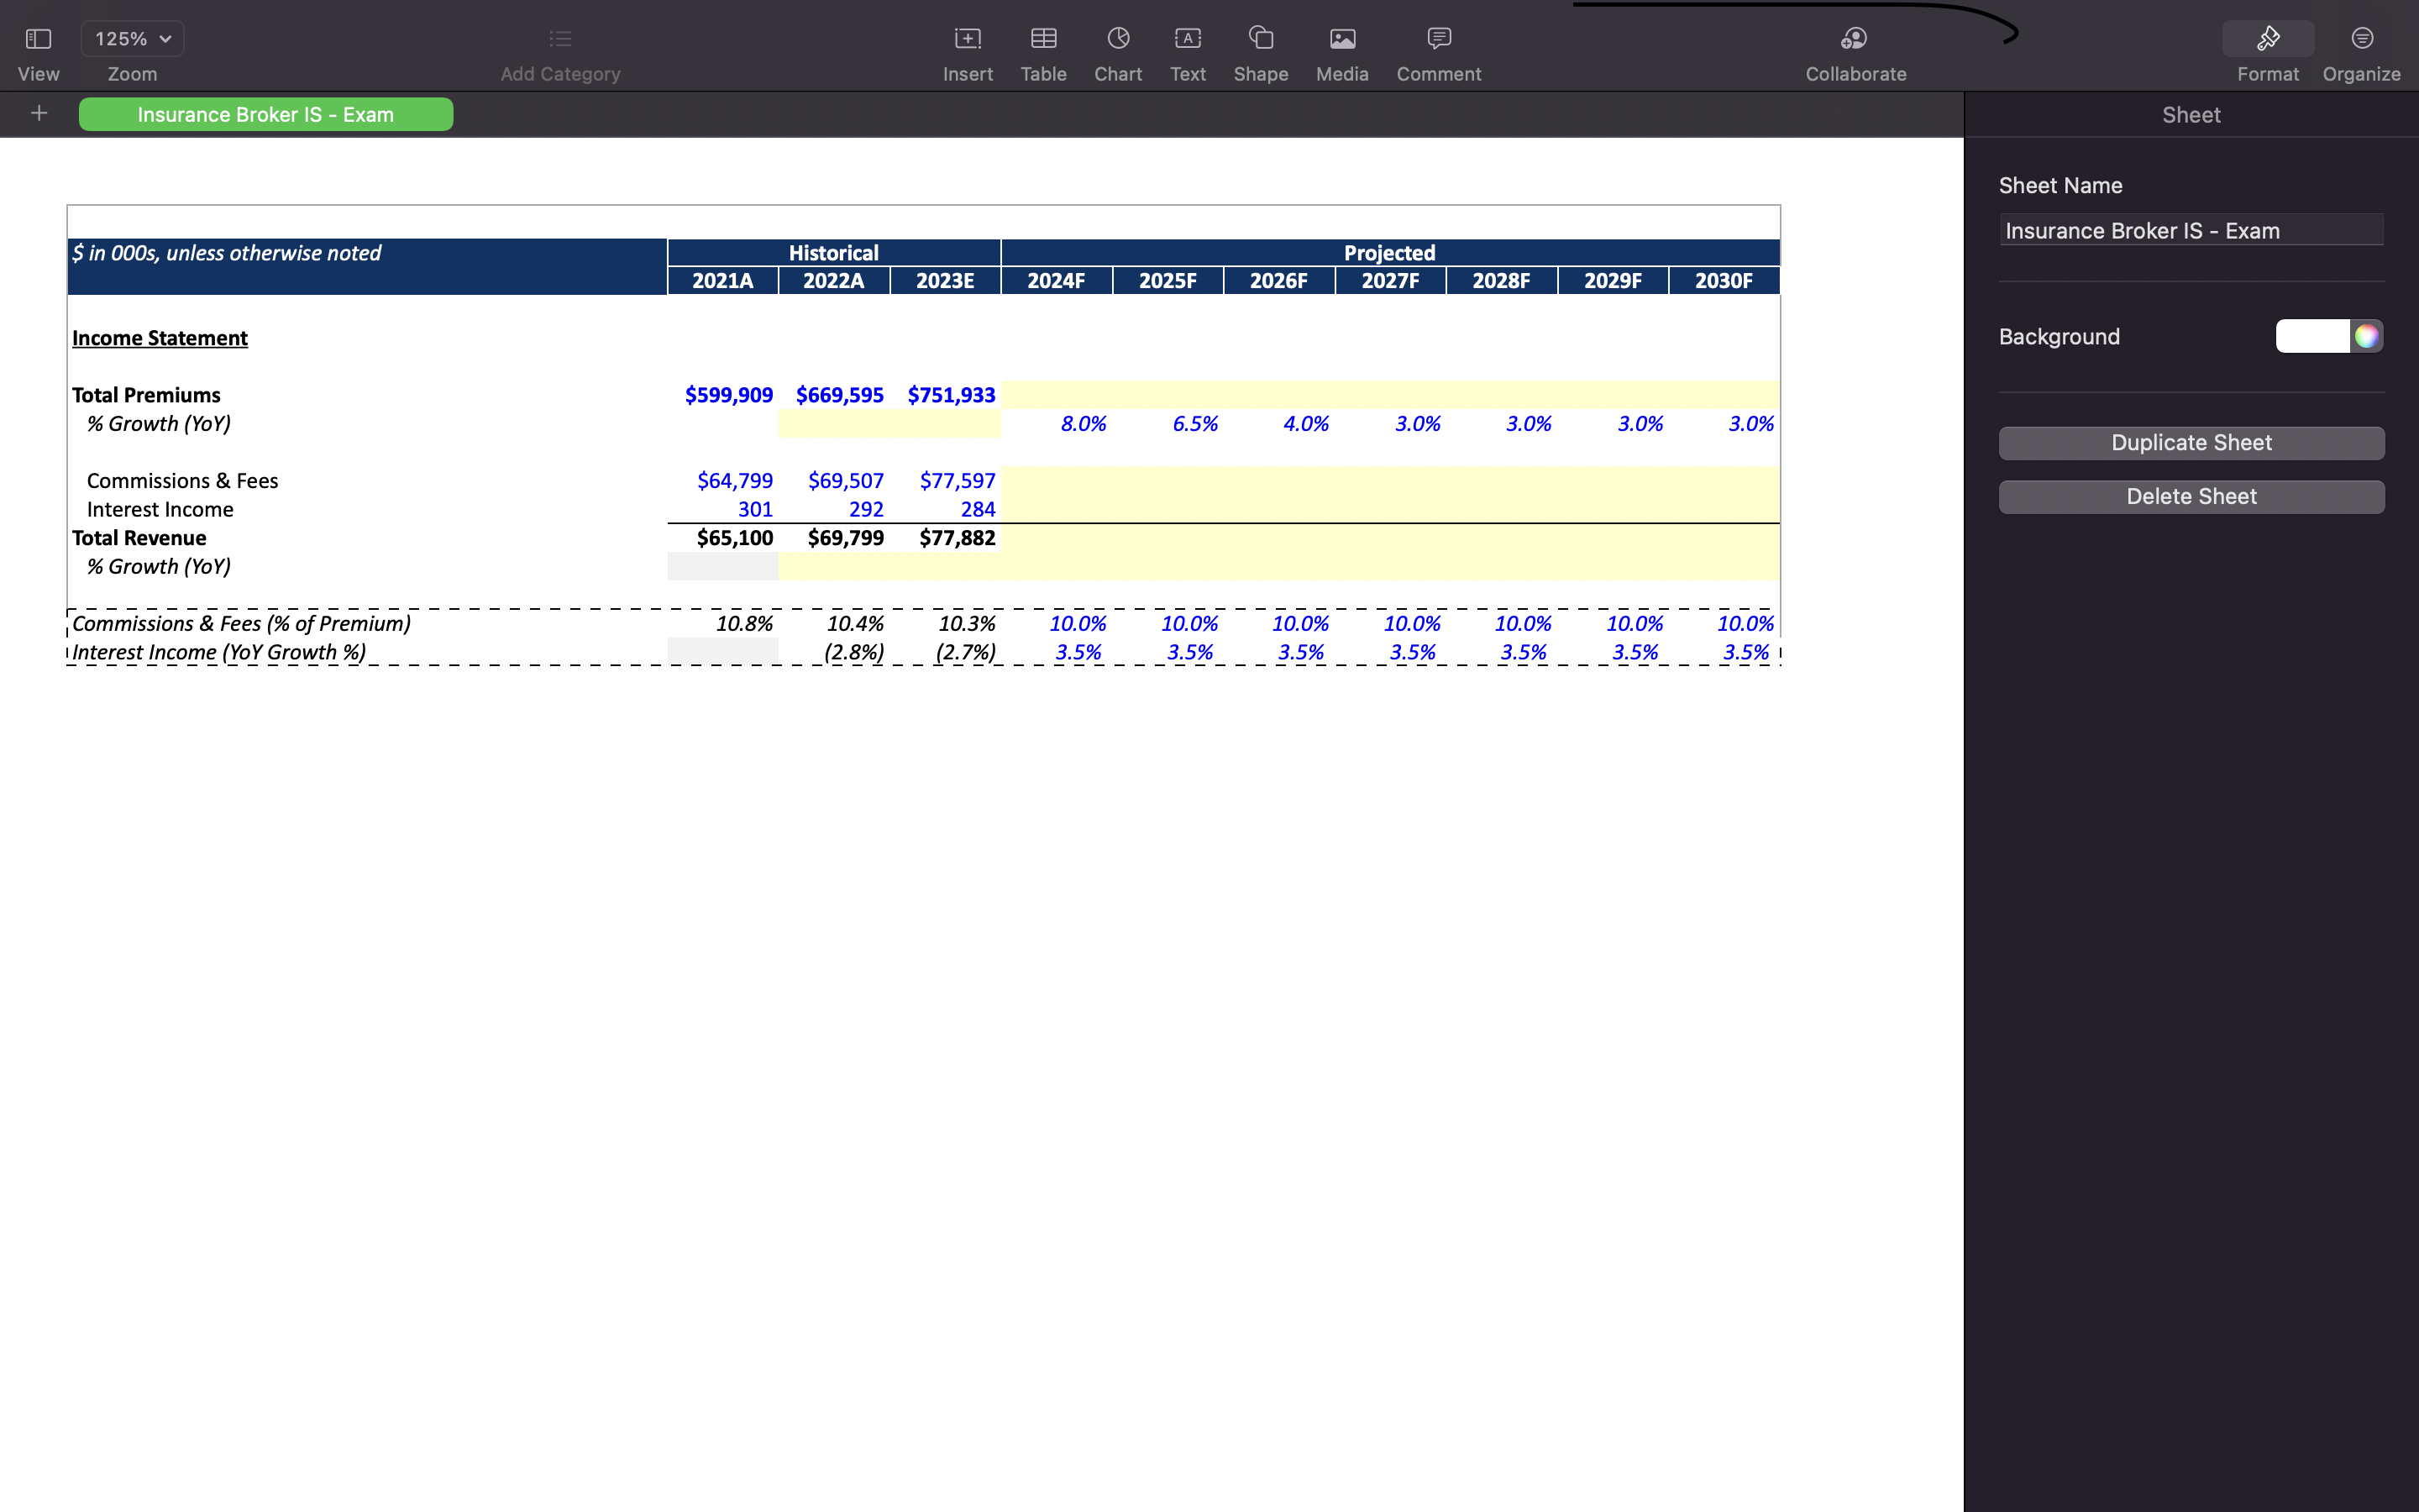Click the Sheet Name text field
This screenshot has height=1512, width=2419.
pyautogui.click(x=2191, y=231)
